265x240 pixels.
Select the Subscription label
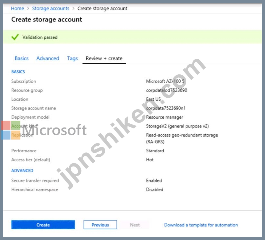click(24, 81)
